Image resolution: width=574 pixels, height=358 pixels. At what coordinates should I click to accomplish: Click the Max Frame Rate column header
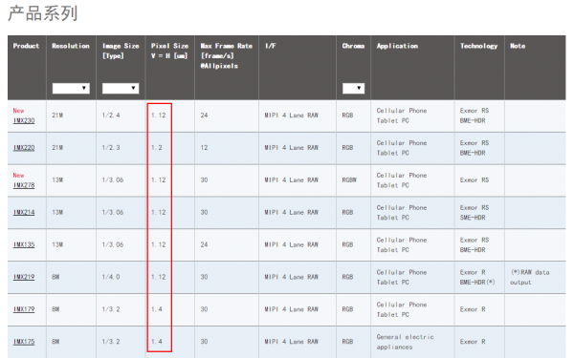click(226, 56)
